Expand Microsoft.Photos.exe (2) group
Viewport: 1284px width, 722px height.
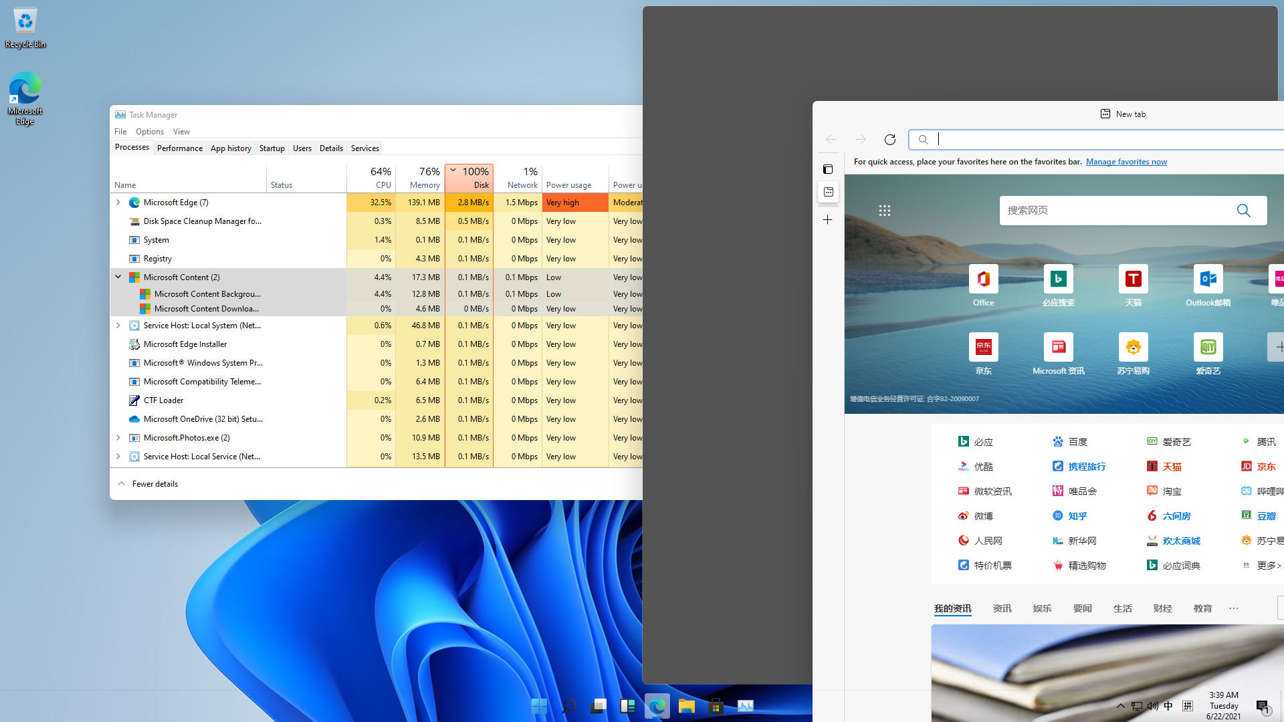pos(118,438)
